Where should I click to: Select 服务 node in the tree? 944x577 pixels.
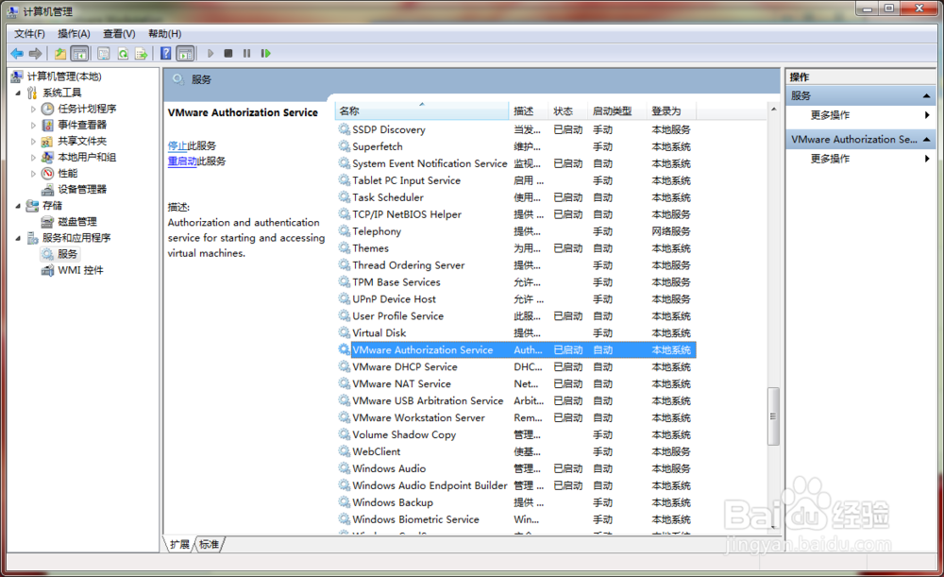pyautogui.click(x=67, y=254)
